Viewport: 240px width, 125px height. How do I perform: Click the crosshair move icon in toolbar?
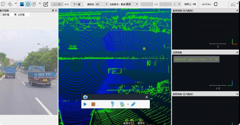click(10, 4)
